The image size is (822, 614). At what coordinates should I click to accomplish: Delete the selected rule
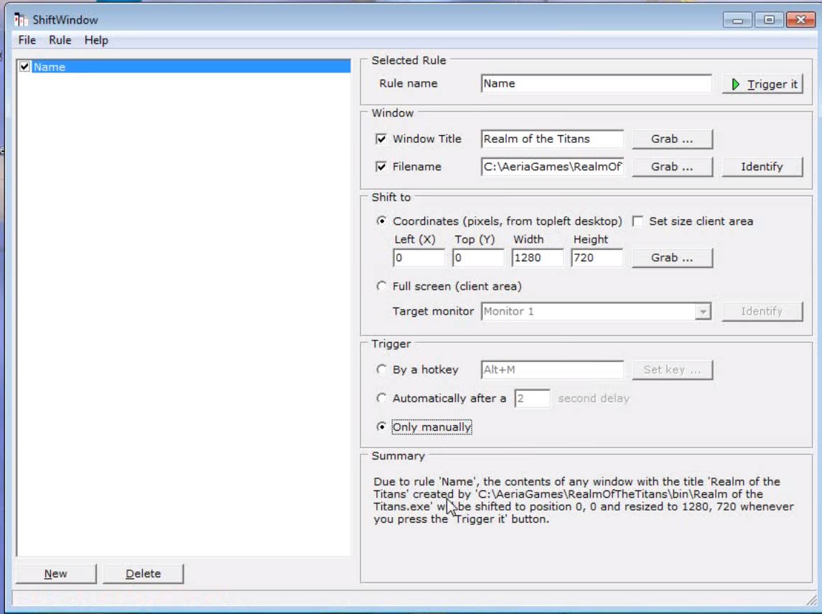[143, 573]
